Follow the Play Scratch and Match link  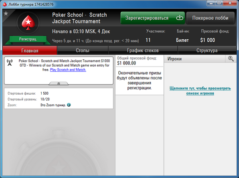(68, 70)
